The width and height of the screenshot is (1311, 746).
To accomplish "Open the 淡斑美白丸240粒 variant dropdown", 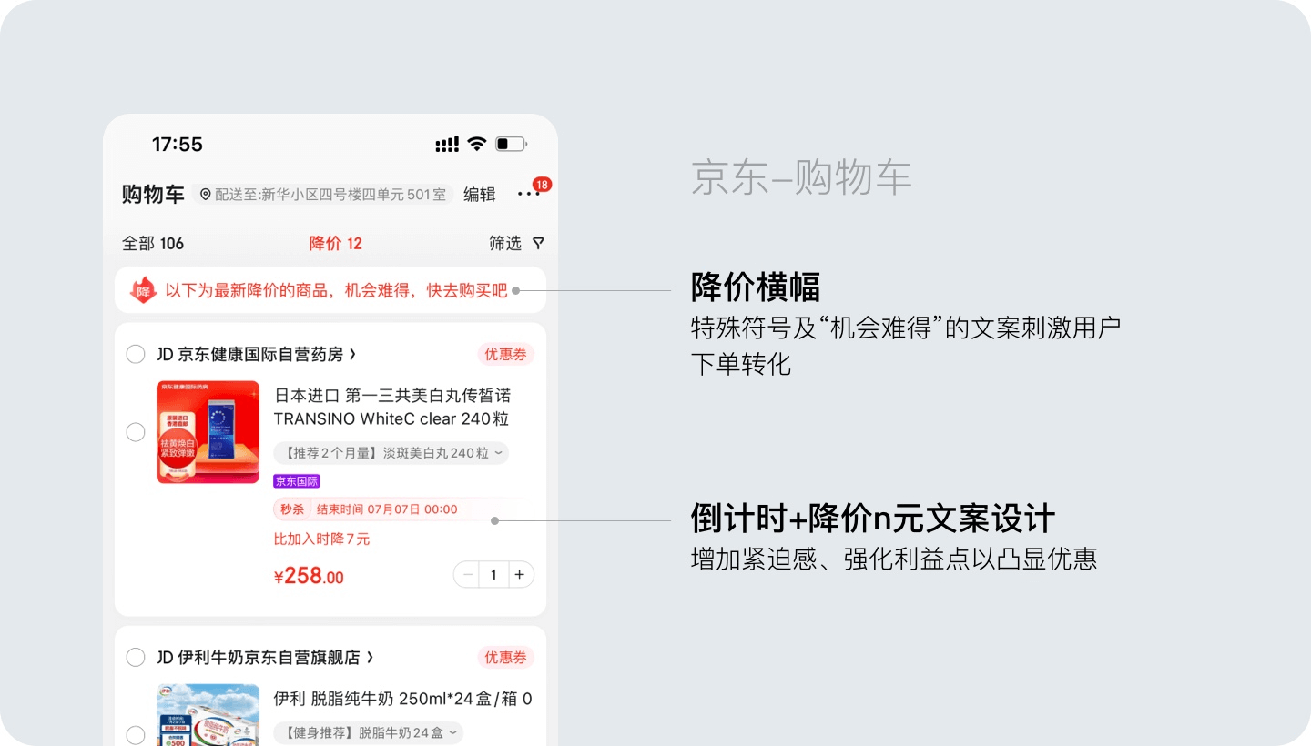I will click(391, 453).
